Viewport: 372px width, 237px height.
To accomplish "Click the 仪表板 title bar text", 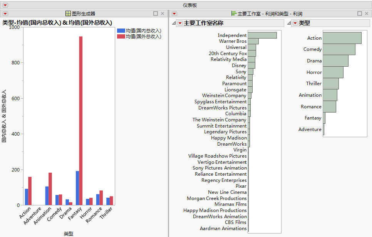I will click(x=190, y=5).
